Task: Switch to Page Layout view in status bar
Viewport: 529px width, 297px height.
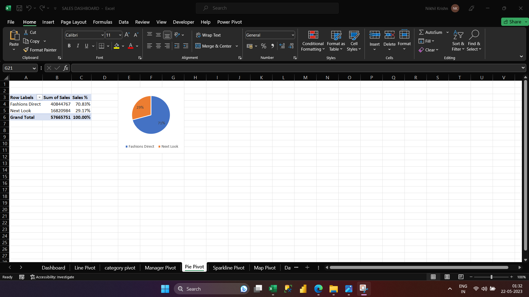Action: click(447, 277)
